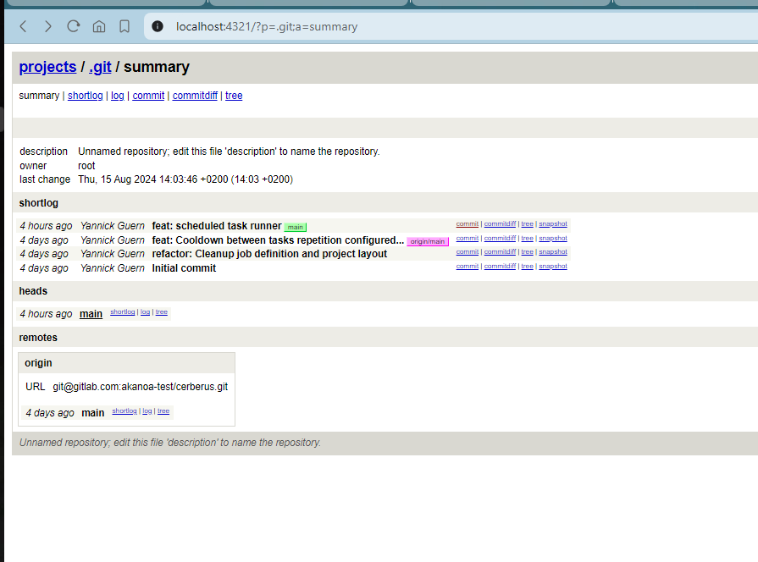Click the pink origin/main ref tag
Screen dimensions: 758x562
point(428,241)
